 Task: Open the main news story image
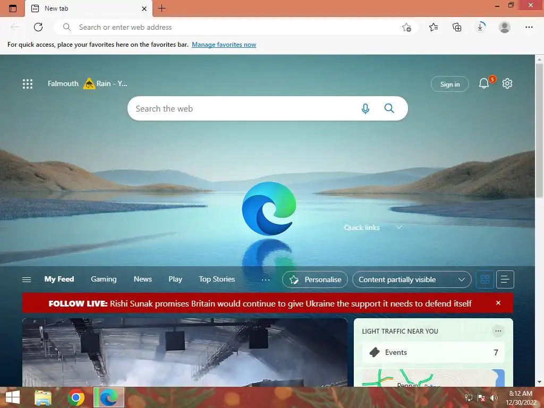pos(185,352)
